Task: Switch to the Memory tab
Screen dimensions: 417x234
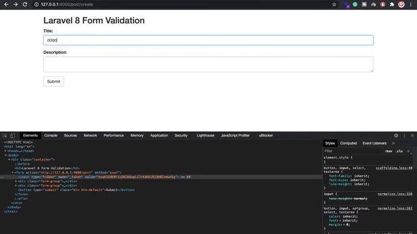Action: [x=137, y=136]
